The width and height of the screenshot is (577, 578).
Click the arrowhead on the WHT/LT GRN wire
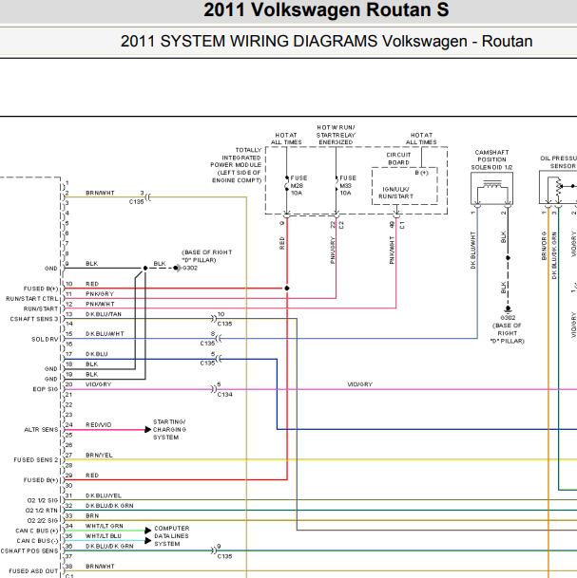click(x=147, y=531)
